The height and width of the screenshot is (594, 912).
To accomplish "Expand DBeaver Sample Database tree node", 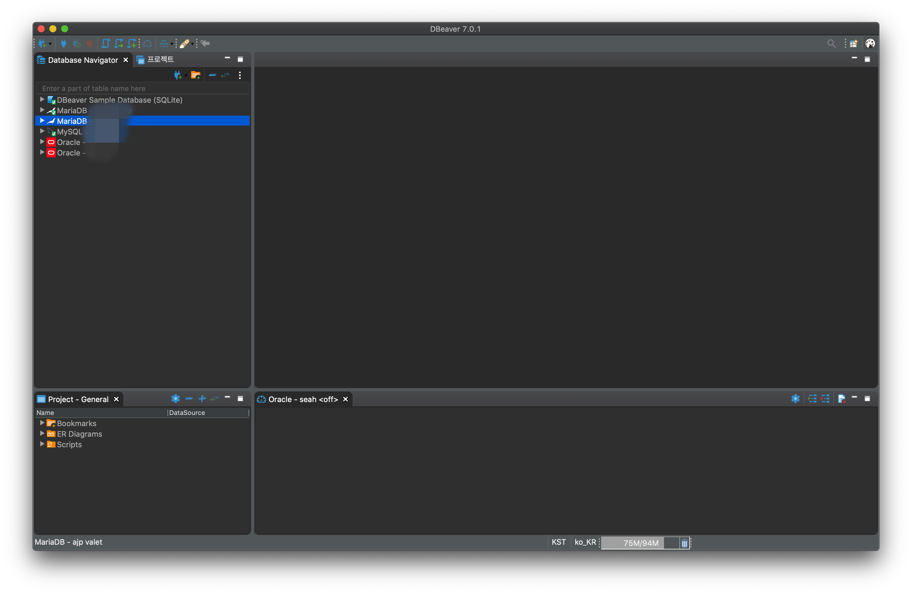I will [x=42, y=99].
